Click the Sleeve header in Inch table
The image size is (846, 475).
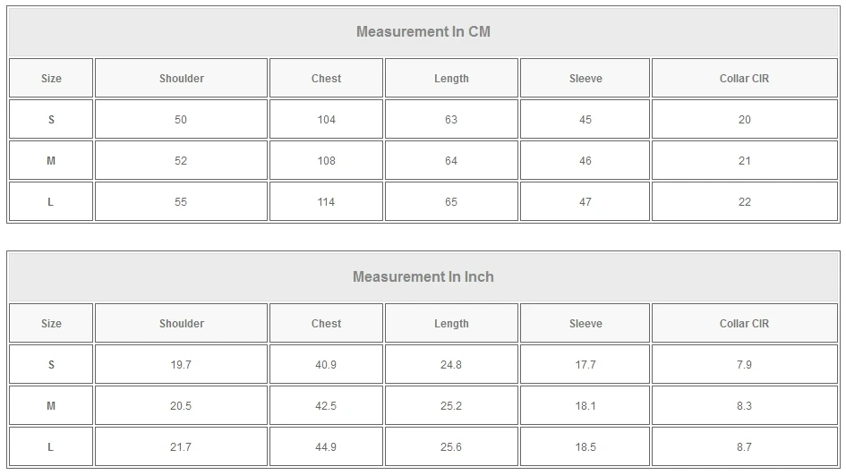coord(585,324)
